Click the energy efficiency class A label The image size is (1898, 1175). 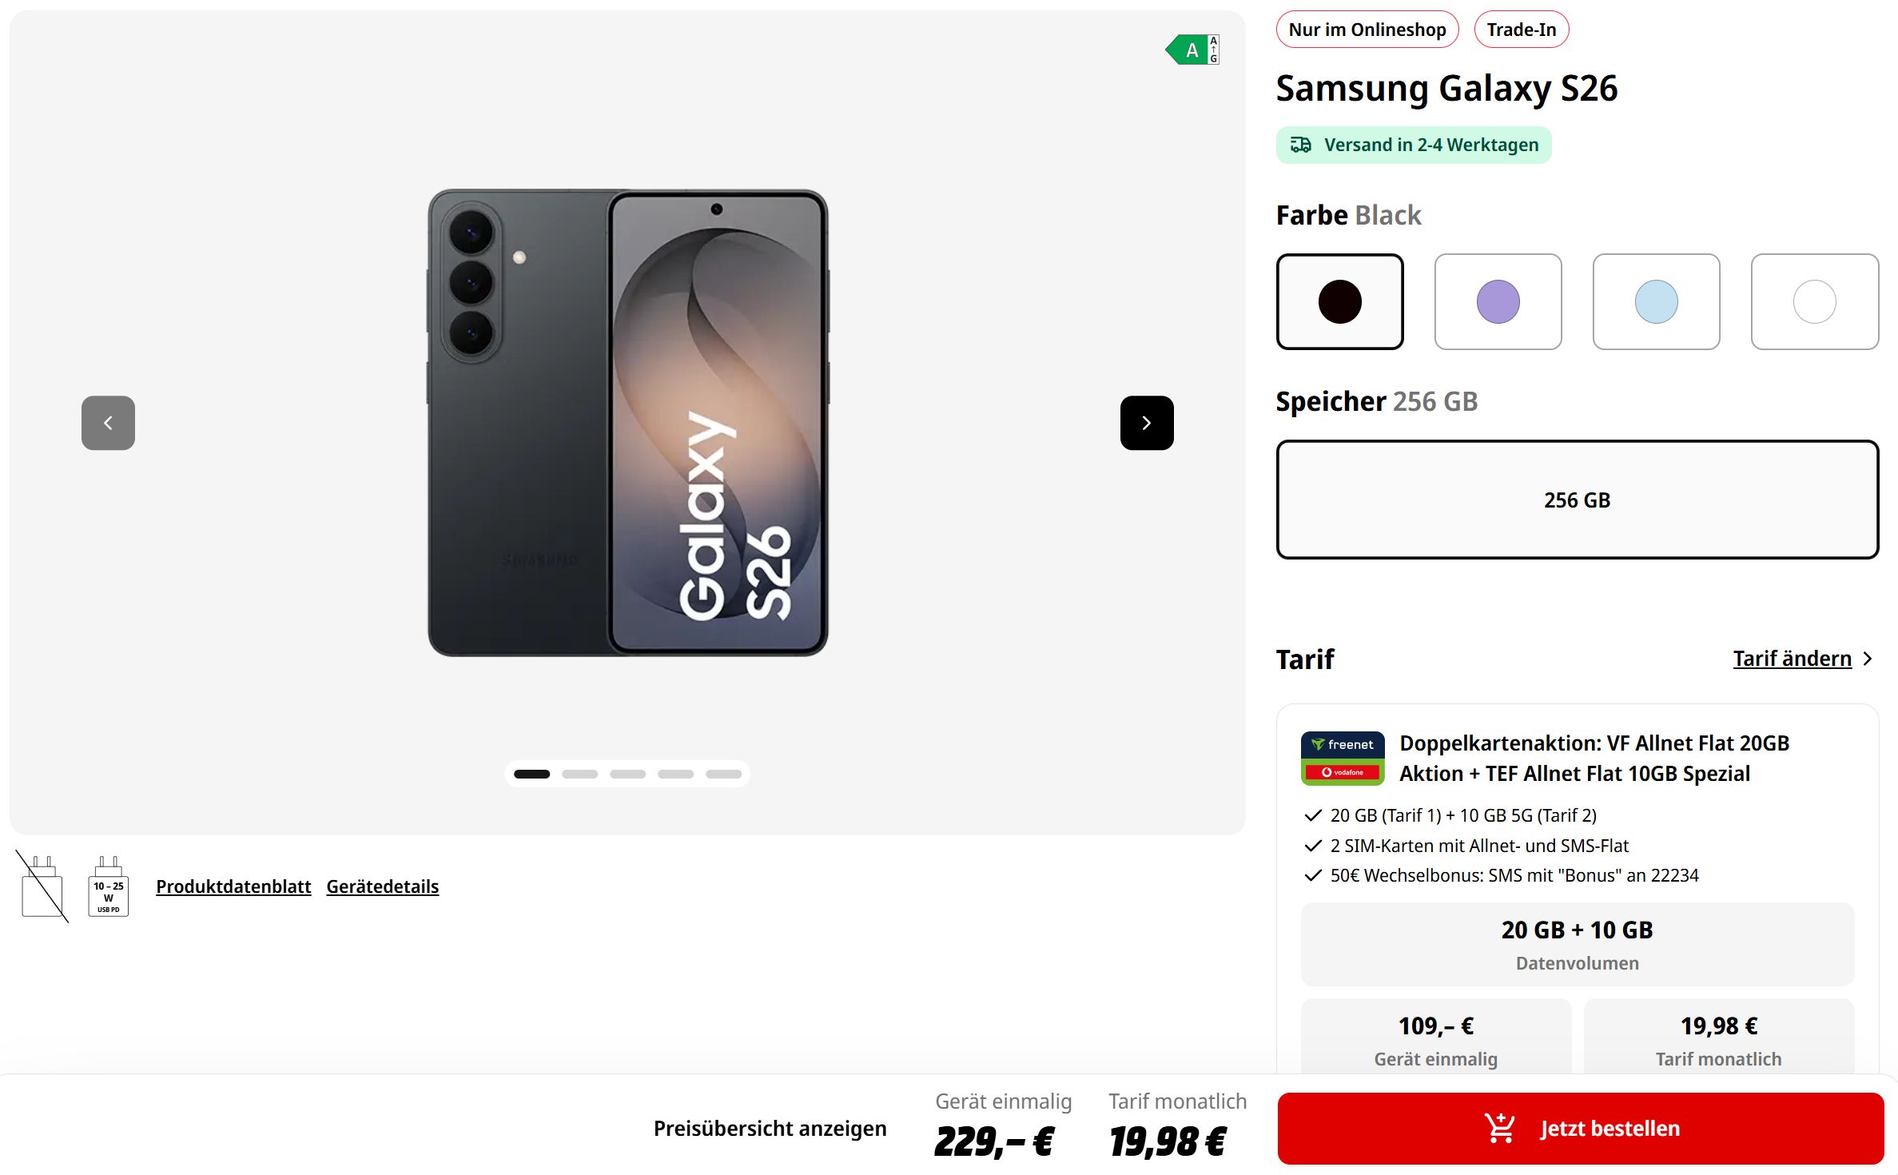pos(1192,50)
